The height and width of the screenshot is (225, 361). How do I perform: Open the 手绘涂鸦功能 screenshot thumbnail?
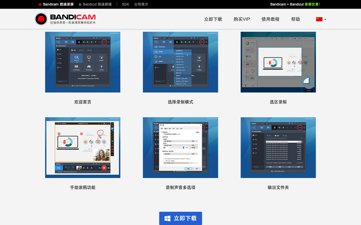pyautogui.click(x=83, y=147)
